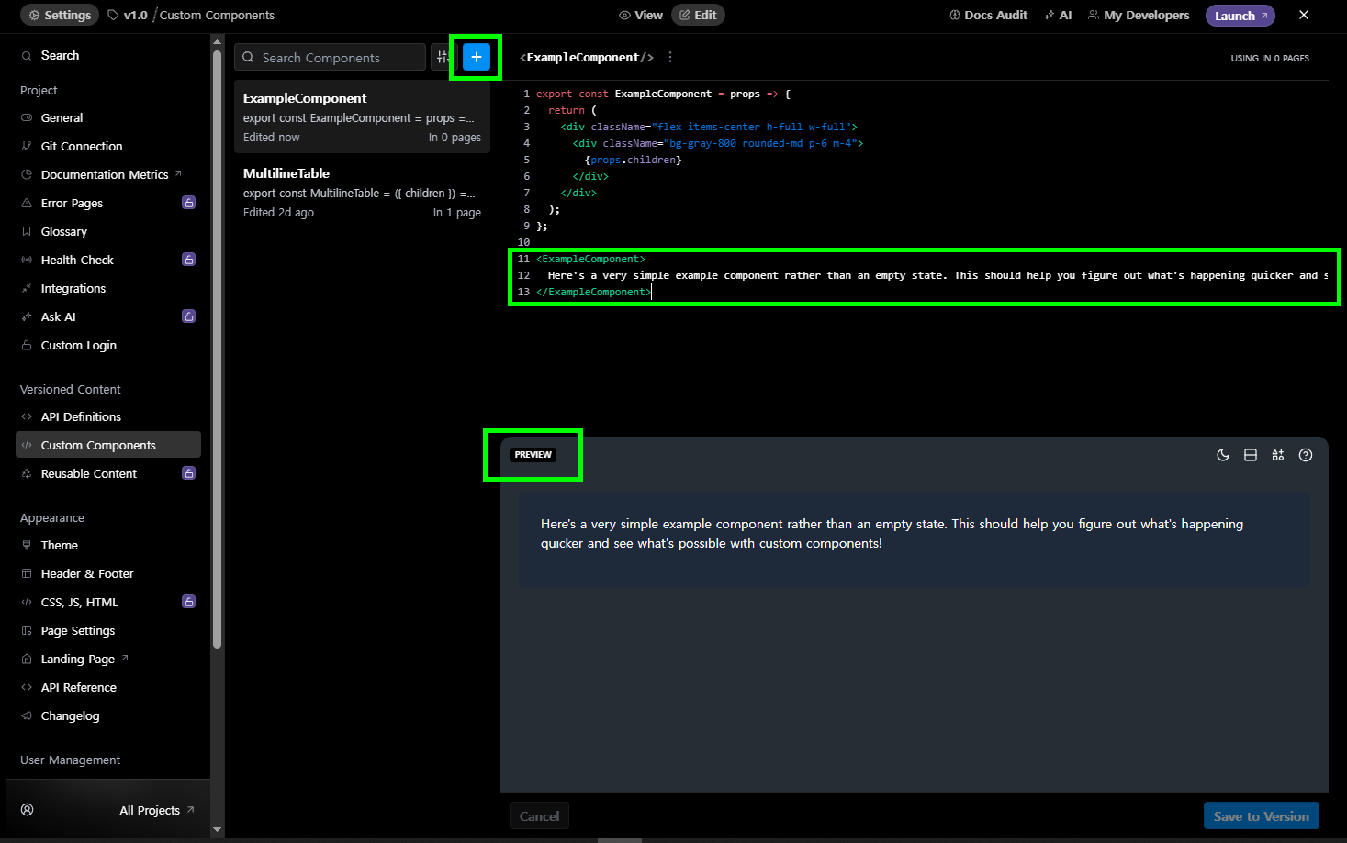The image size is (1347, 843).
Task: Click the shapes-plus icon in the preview toolbar
Action: pos(1277,455)
